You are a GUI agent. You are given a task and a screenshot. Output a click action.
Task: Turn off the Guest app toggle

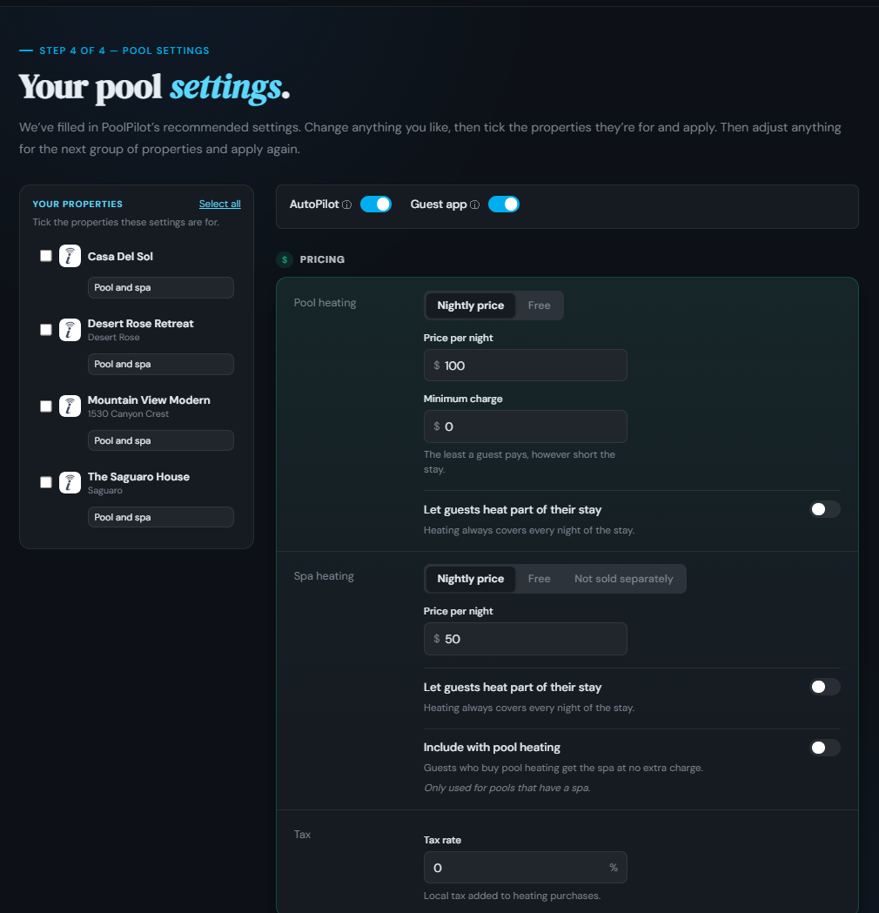click(504, 205)
